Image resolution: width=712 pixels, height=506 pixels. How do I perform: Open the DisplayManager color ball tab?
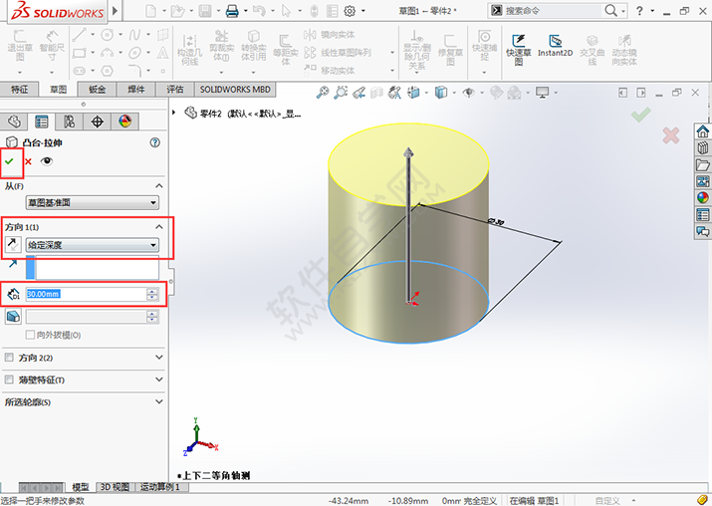click(124, 122)
